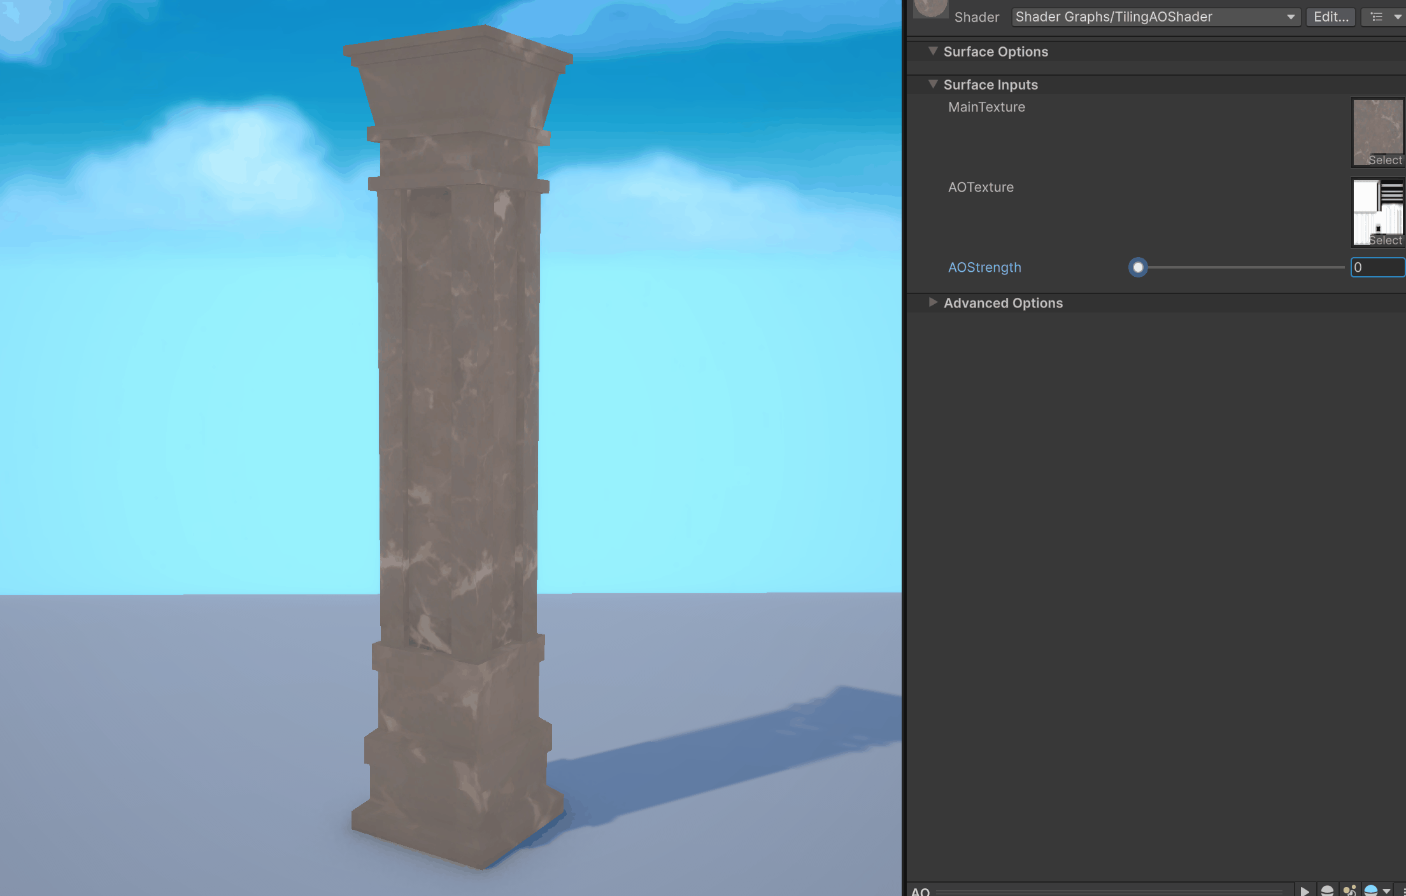
Task: Click the blue sphere preview environment icon
Action: tap(1371, 890)
